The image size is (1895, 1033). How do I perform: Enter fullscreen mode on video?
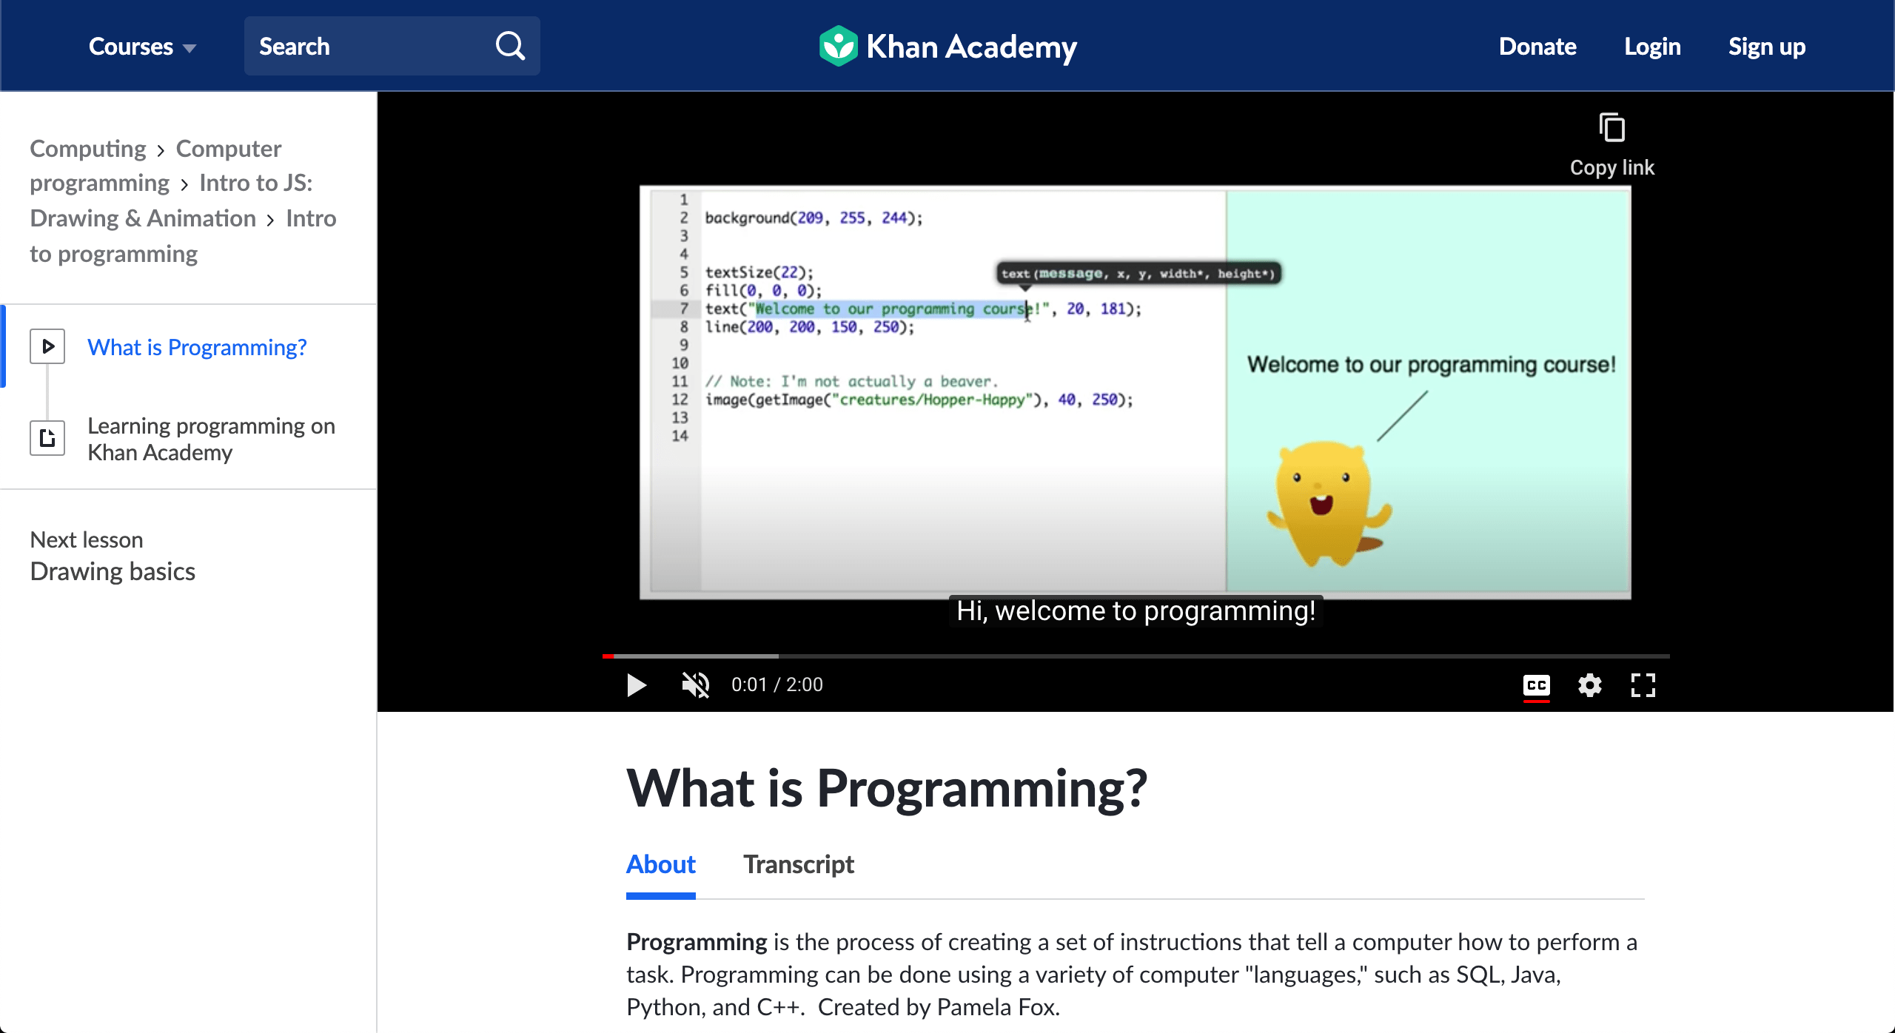pos(1643,685)
